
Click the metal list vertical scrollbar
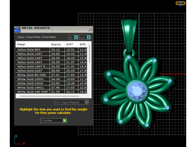tap(89, 54)
